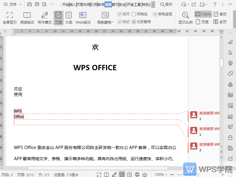Open the Review (审阅) tab
Screen dimensions: 236x177
coord(101,4)
